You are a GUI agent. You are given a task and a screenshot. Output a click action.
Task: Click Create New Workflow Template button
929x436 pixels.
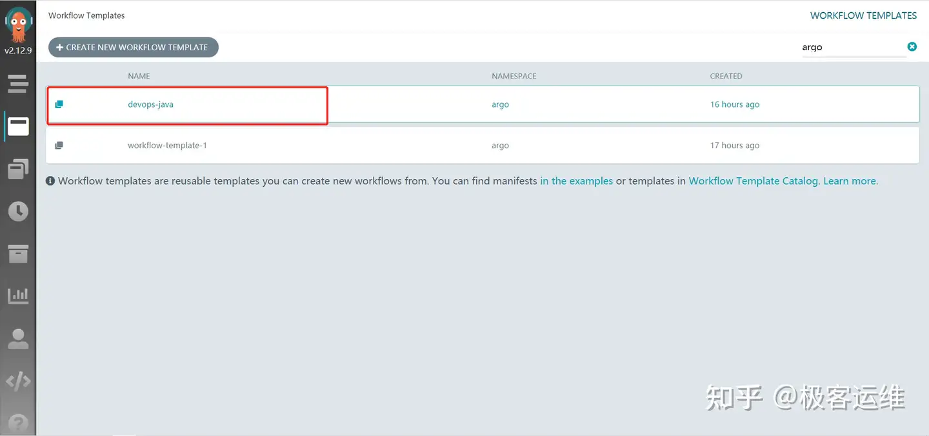[134, 47]
